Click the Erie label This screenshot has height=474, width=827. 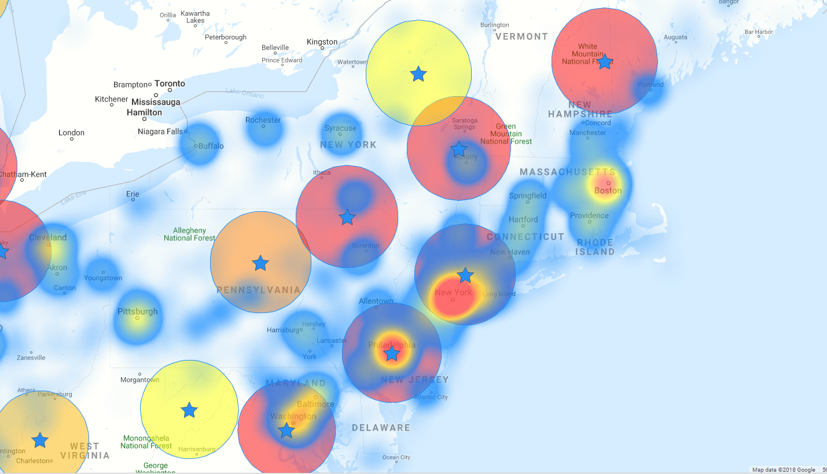[133, 194]
